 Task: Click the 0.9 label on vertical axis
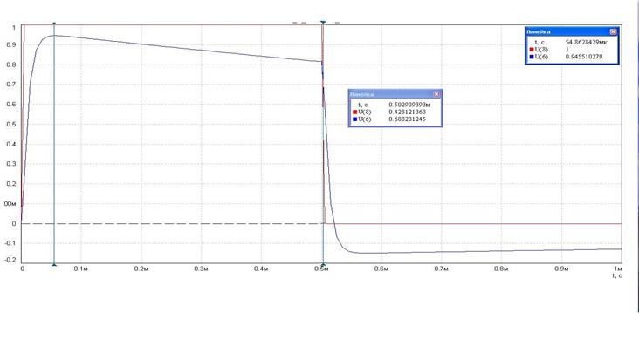pos(12,44)
